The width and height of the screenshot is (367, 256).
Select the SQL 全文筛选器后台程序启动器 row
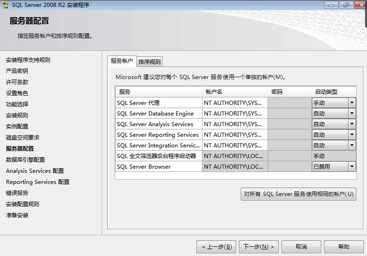pos(159,156)
